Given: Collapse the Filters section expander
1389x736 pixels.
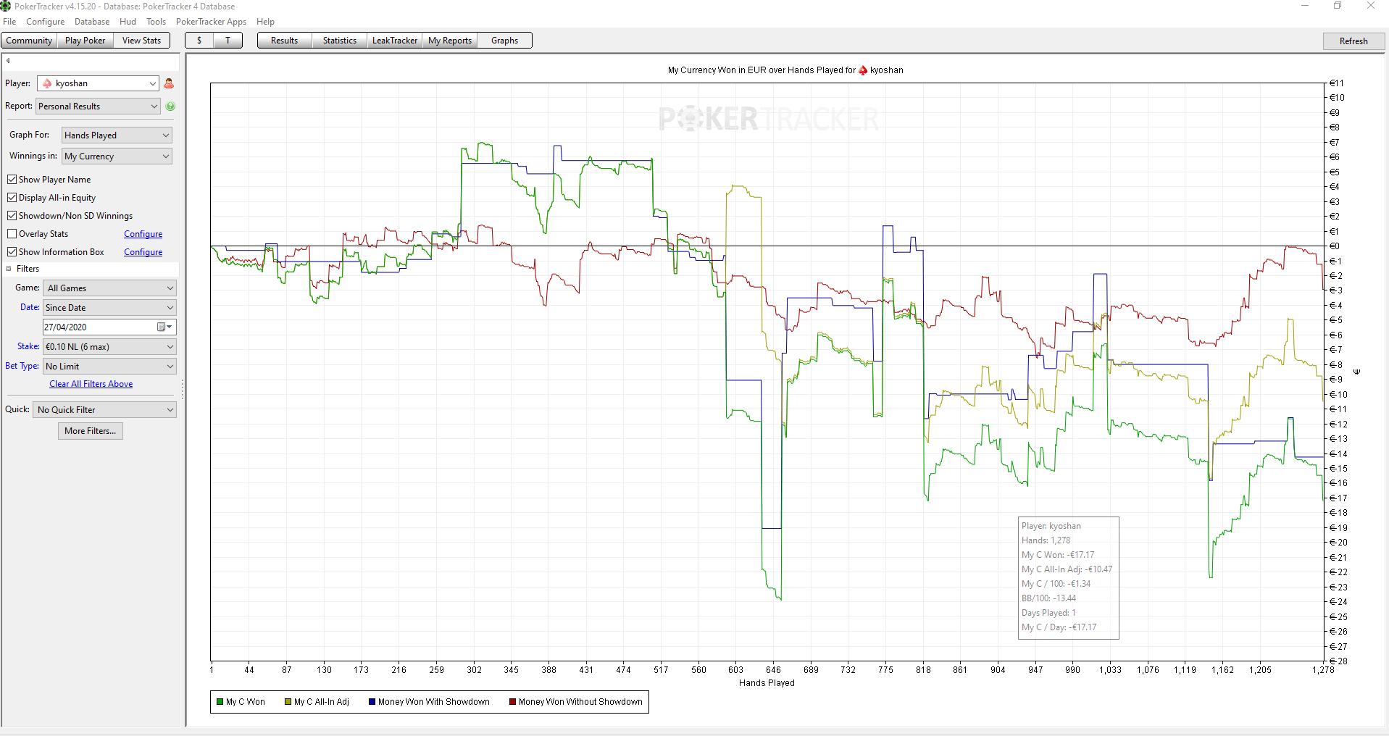Looking at the screenshot, I should tap(9, 269).
